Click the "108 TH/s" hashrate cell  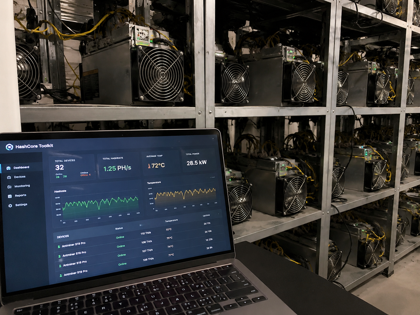(146, 242)
